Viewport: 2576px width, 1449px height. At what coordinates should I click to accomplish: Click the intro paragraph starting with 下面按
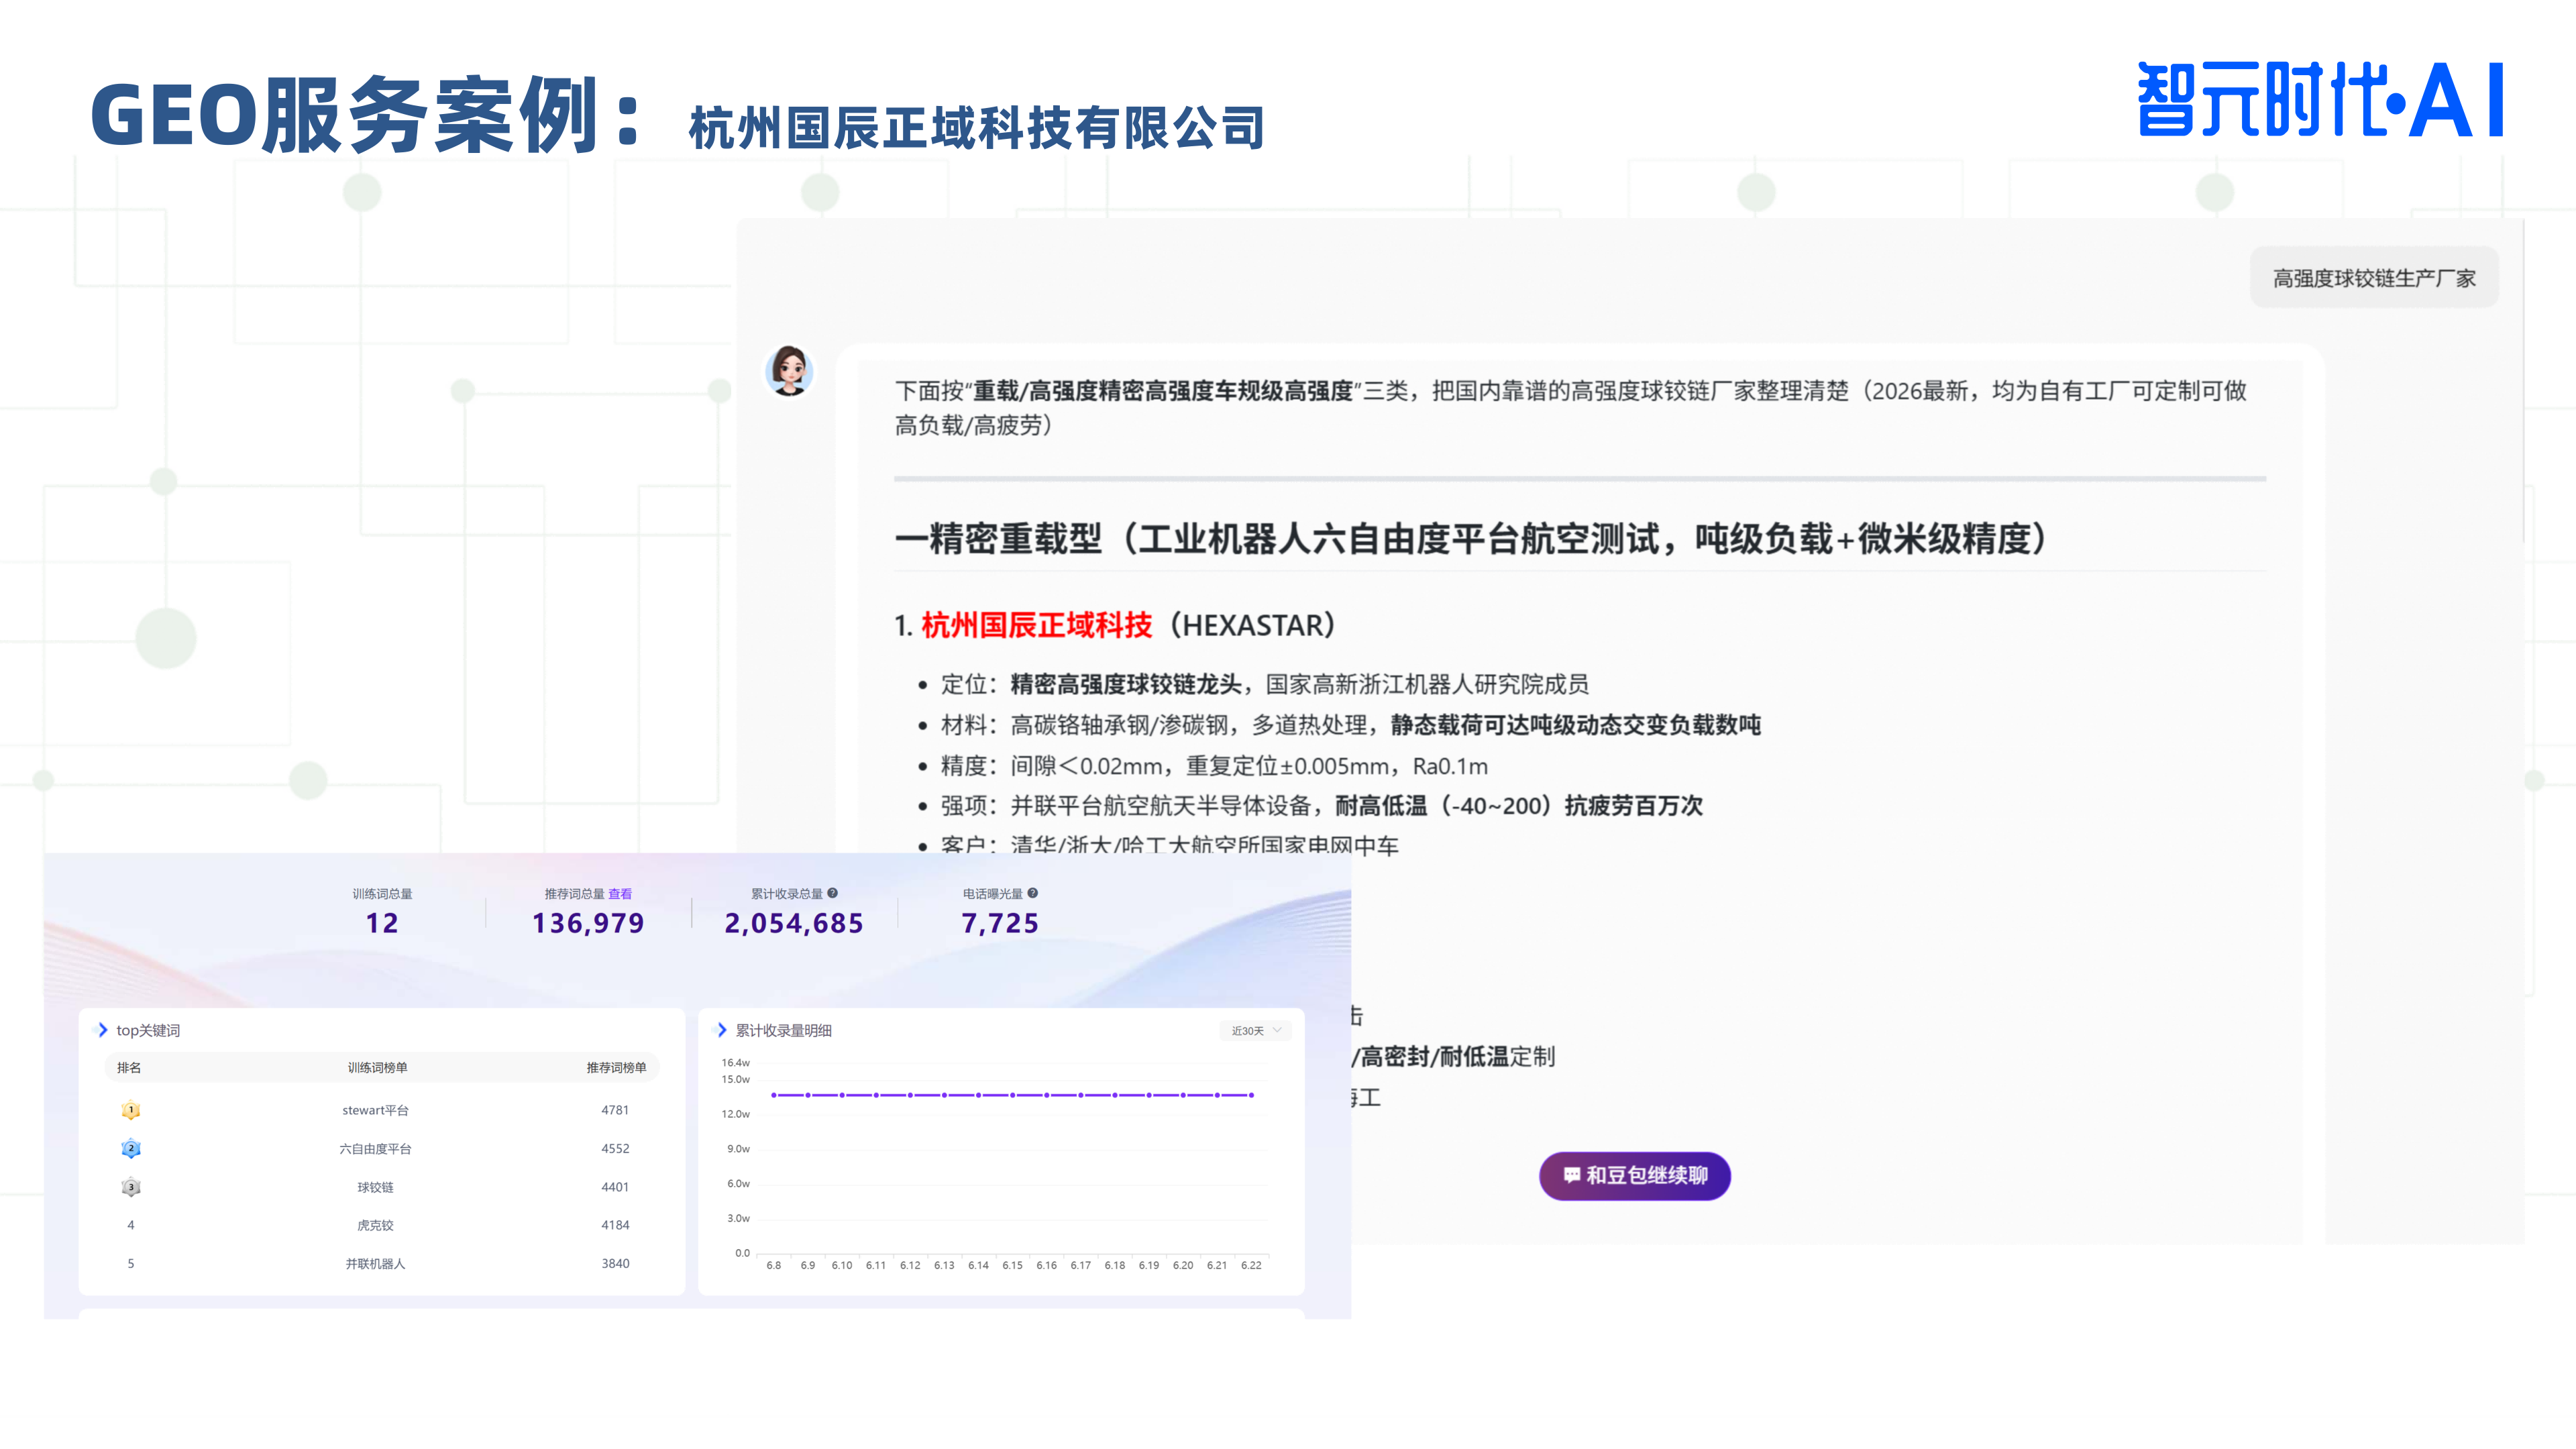point(1571,408)
